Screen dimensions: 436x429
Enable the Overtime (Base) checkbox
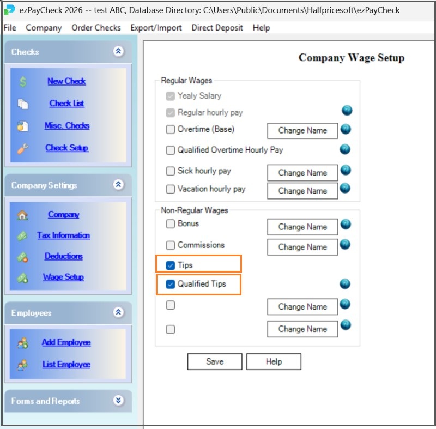point(171,130)
